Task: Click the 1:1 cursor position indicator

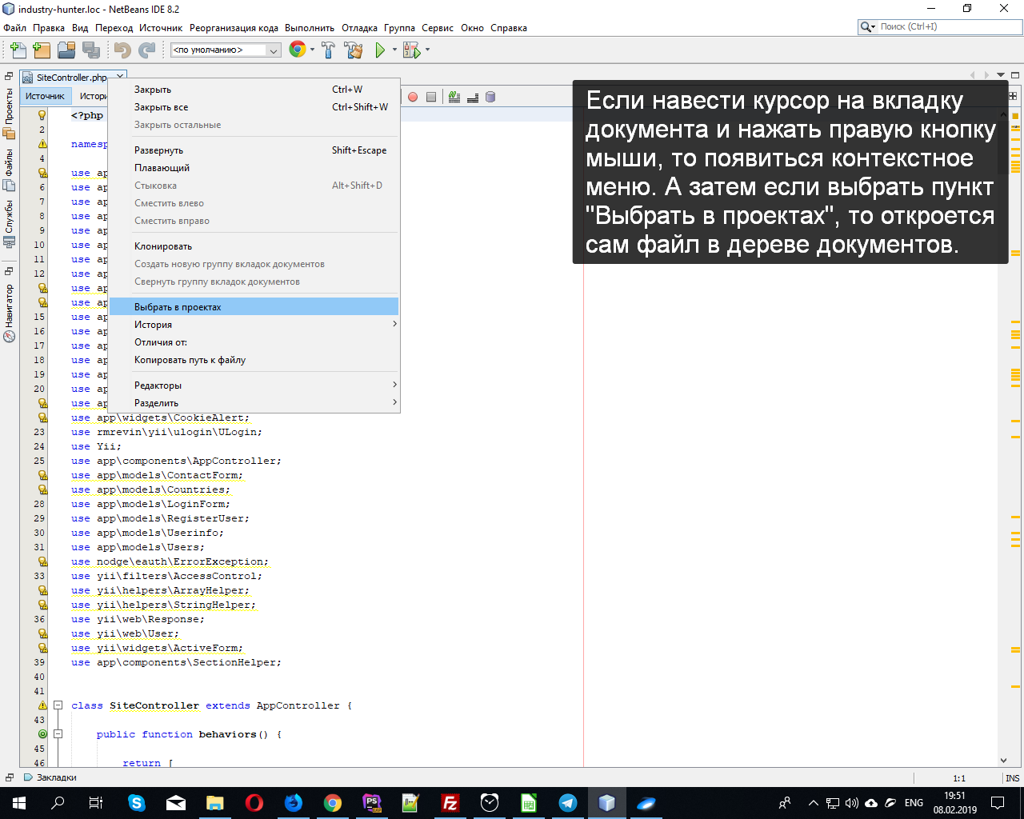Action: [959, 778]
